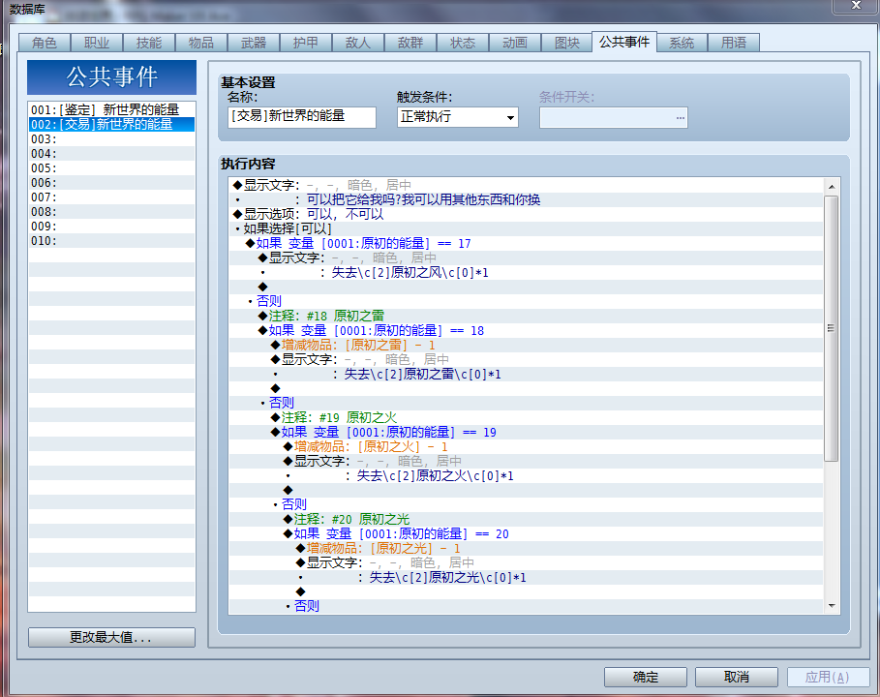Click the event content scrollbar thumb
Viewport: 880px width, 697px height.
click(832, 328)
